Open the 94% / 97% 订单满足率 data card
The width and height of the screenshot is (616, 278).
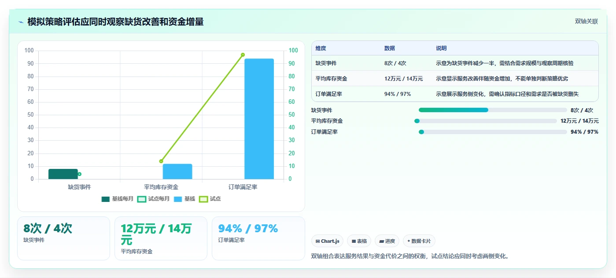258,238
